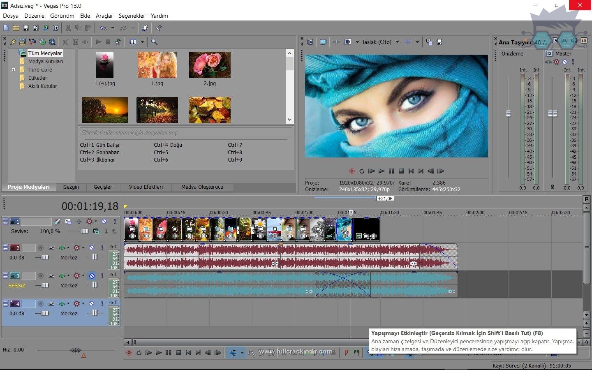Click Stop button under the video preview
This screenshot has width=592, height=370.
pyautogui.click(x=401, y=171)
